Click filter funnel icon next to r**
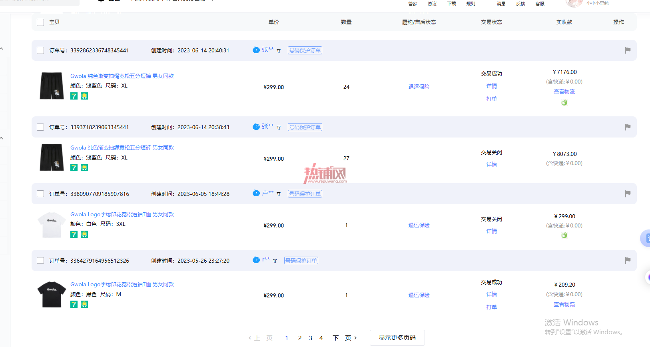 [x=275, y=261]
